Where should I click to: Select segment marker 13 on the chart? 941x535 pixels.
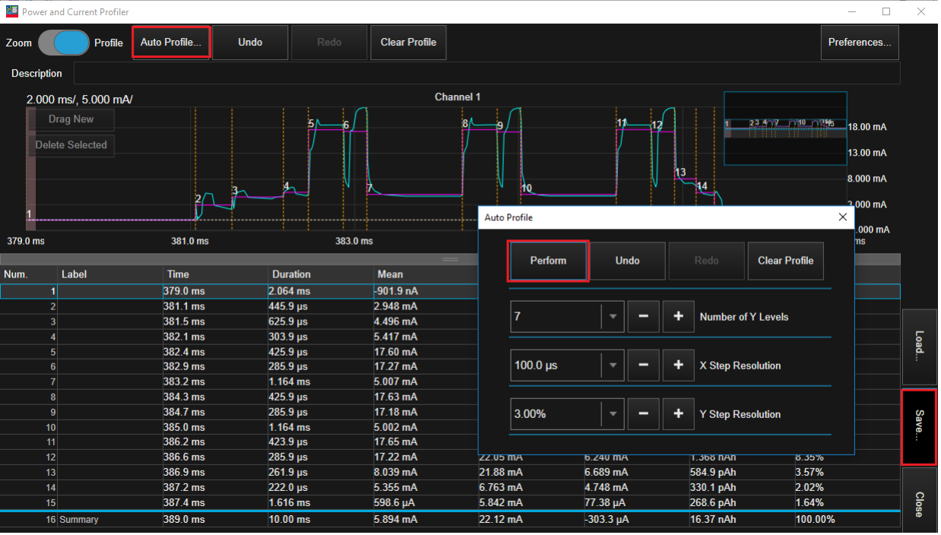coord(680,173)
